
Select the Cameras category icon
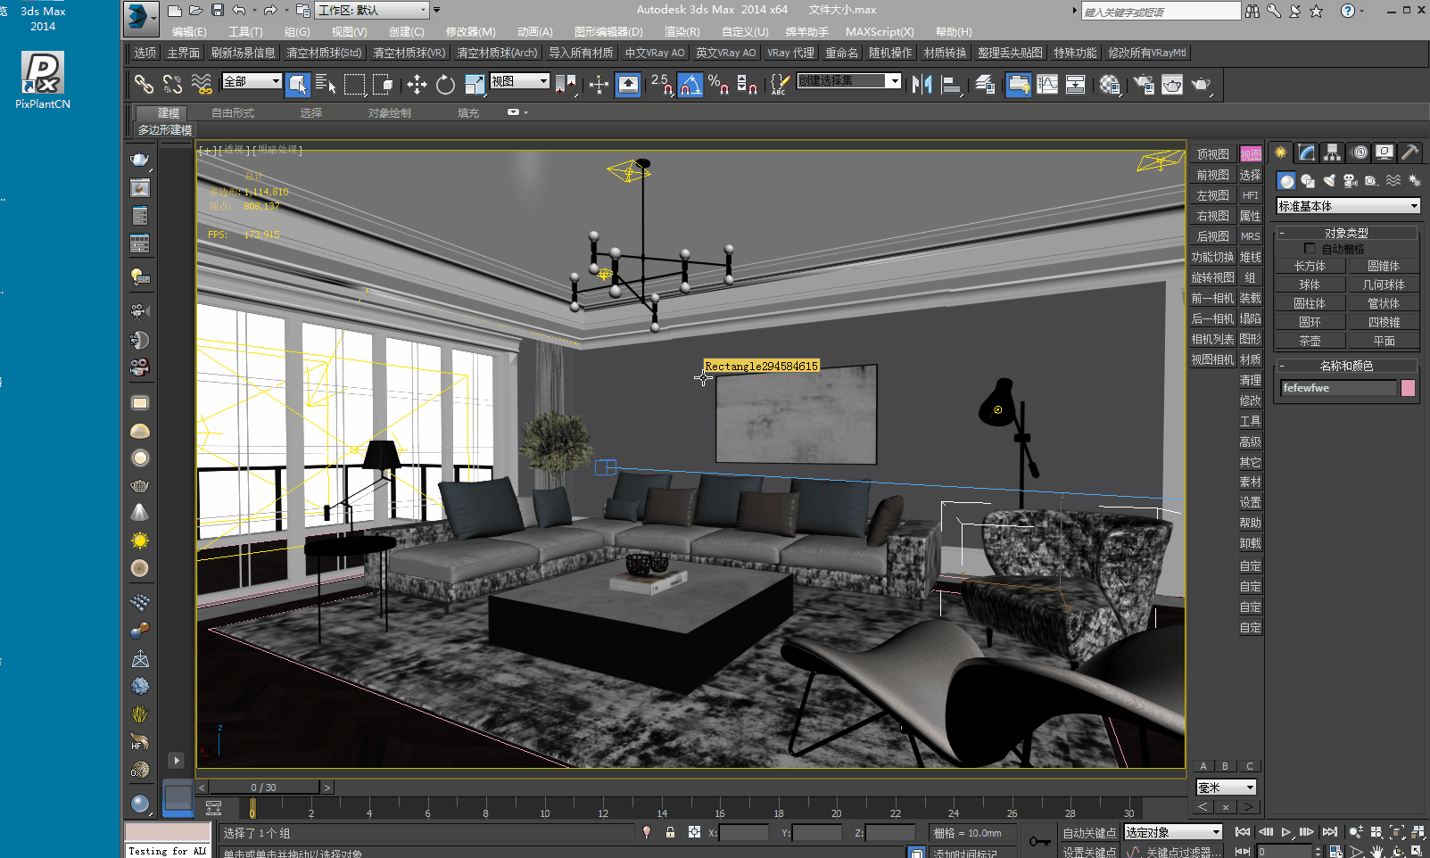pyautogui.click(x=1351, y=180)
